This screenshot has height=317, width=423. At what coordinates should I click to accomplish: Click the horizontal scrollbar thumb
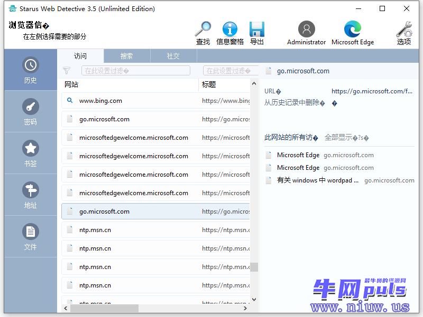104,309
